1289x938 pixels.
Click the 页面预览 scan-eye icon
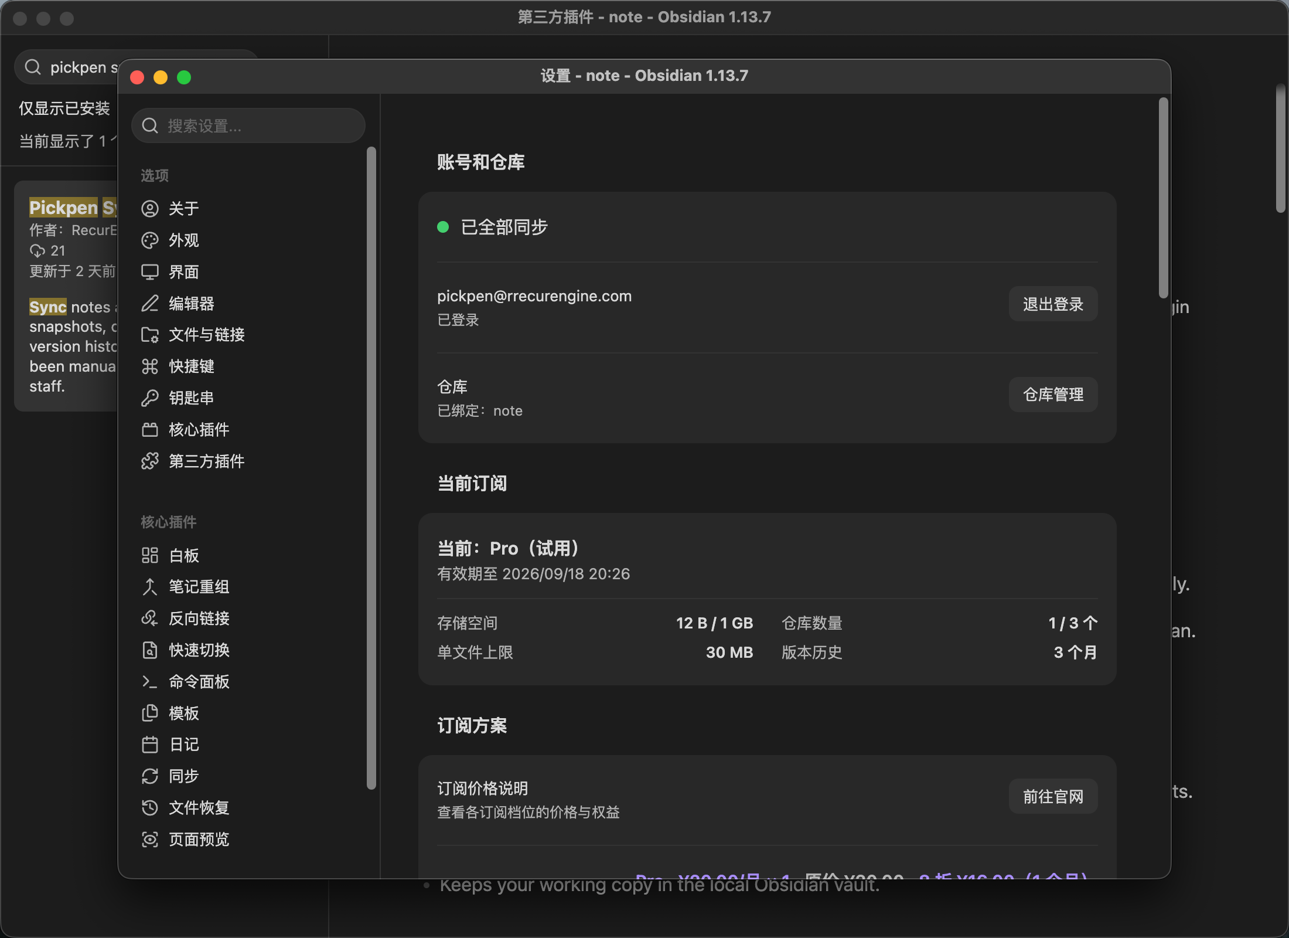[150, 840]
